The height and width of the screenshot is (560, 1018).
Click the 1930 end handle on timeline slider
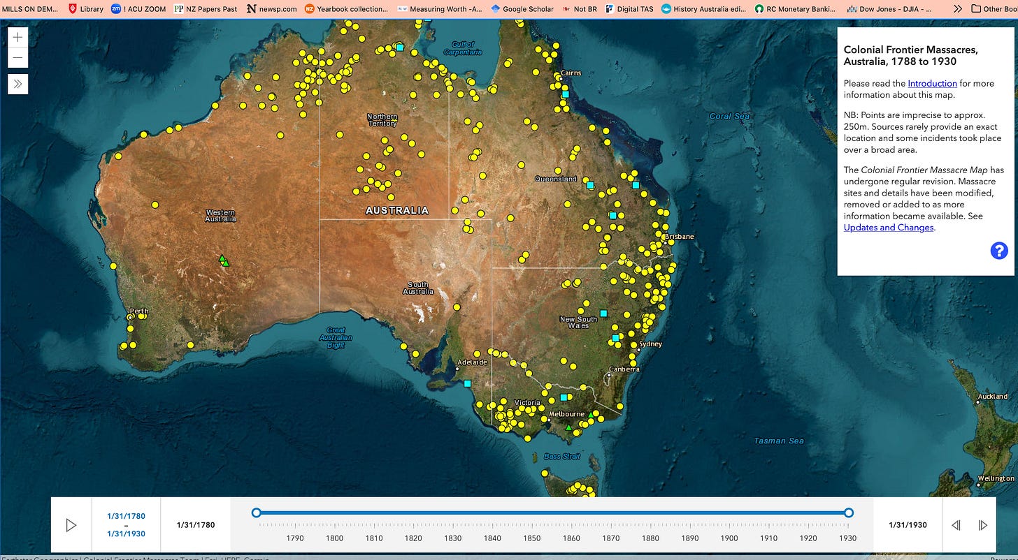[x=848, y=513]
